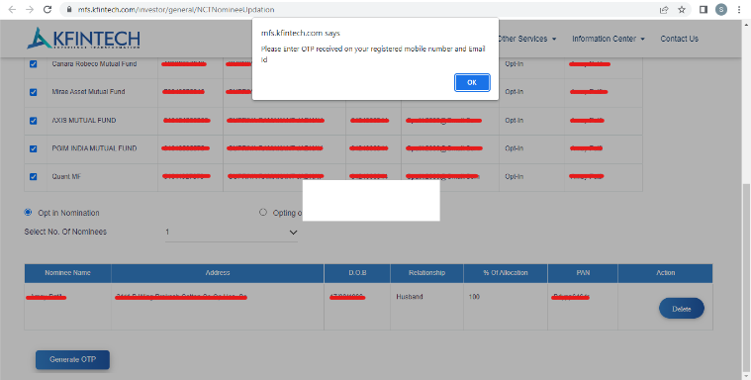Image resolution: width=751 pixels, height=380 pixels.
Task: Click the share page icon in address bar
Action: pos(664,10)
